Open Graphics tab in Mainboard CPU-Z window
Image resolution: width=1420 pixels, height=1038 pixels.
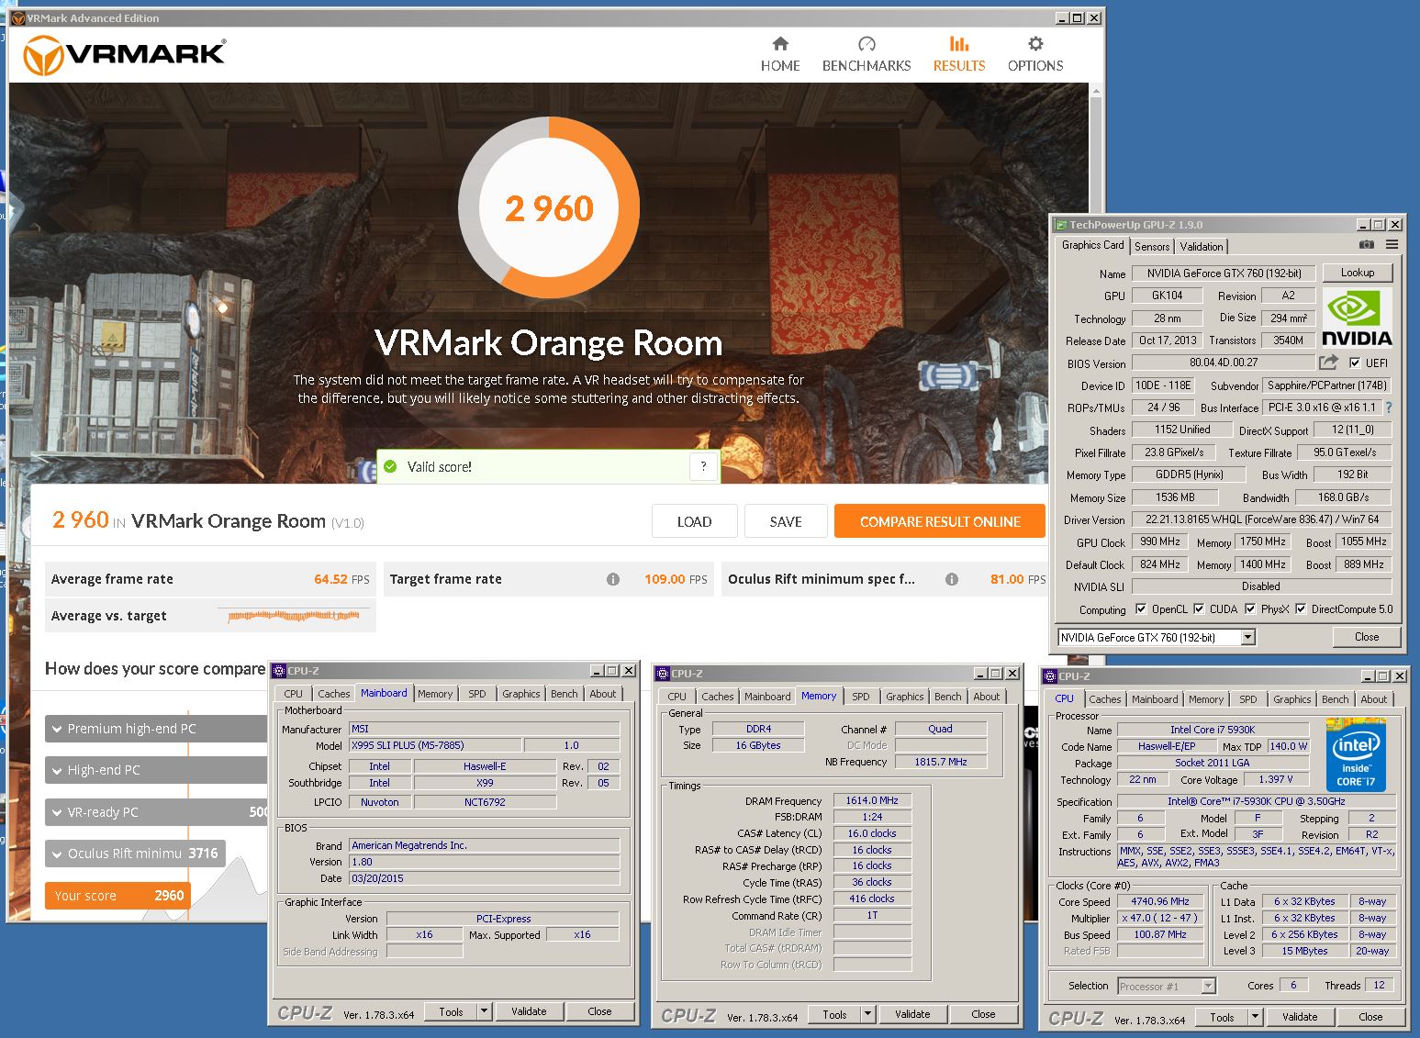[521, 694]
